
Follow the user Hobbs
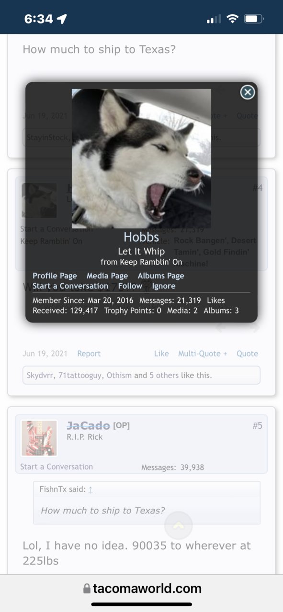tap(130, 286)
